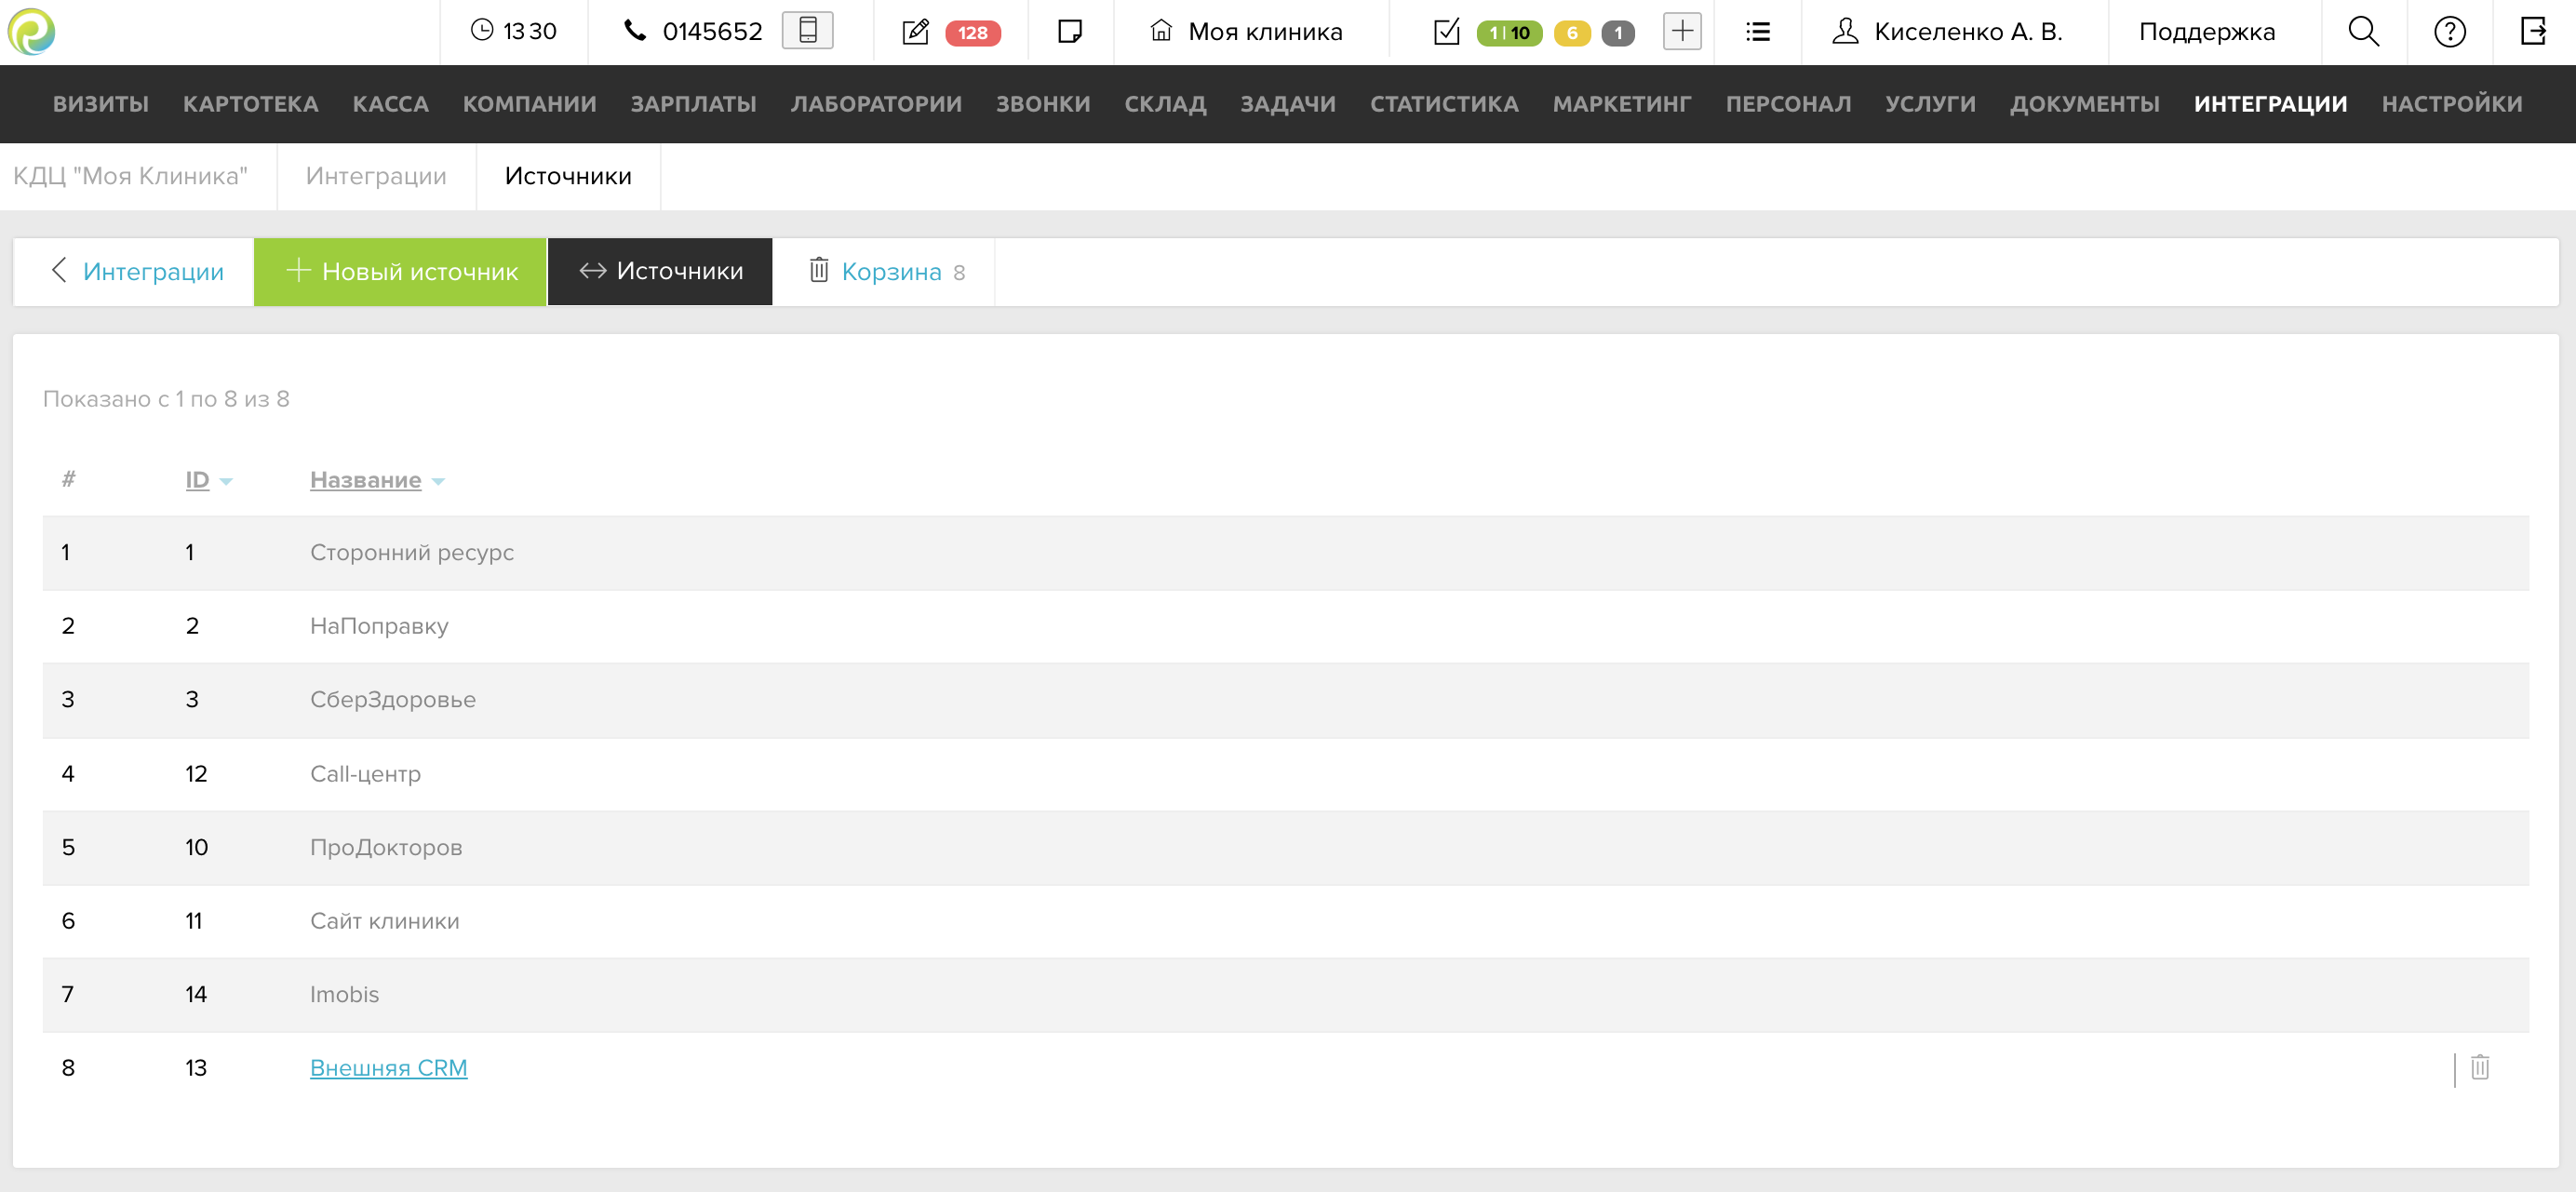Image resolution: width=2576 pixels, height=1192 pixels.
Task: Select row Сайт клиники
Action: (x=1285, y=920)
